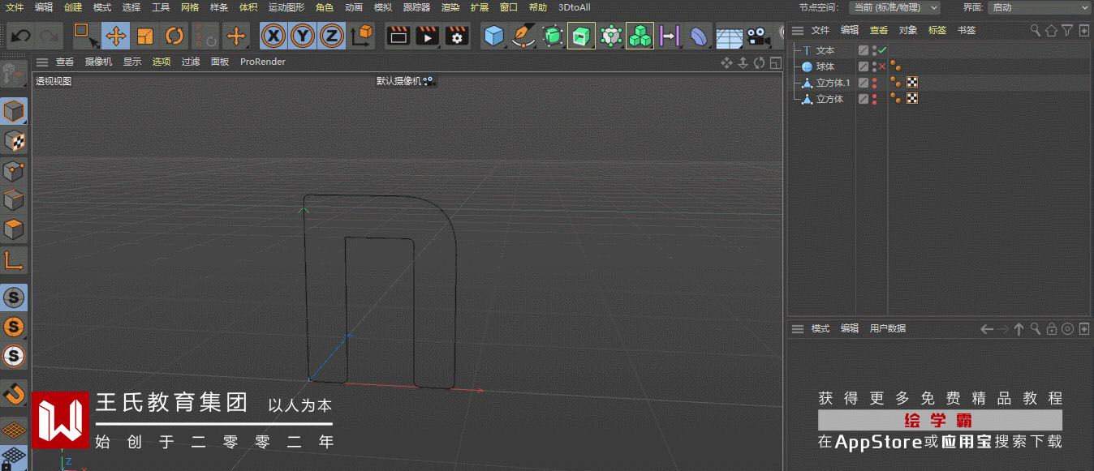The width and height of the screenshot is (1094, 471).
Task: Activate the Move tool
Action: [x=115, y=36]
